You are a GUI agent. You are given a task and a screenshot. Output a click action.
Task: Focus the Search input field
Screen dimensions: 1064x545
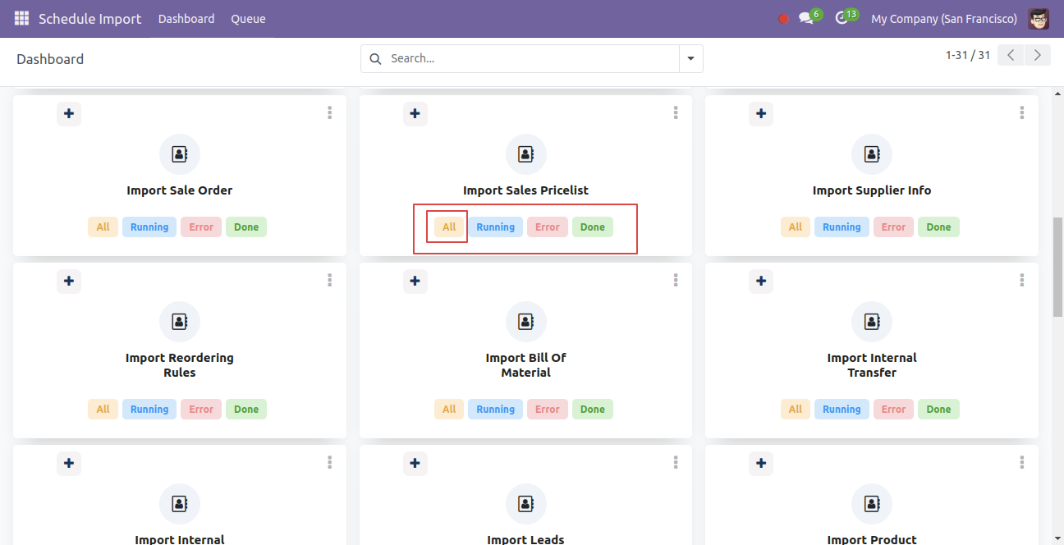tap(532, 58)
